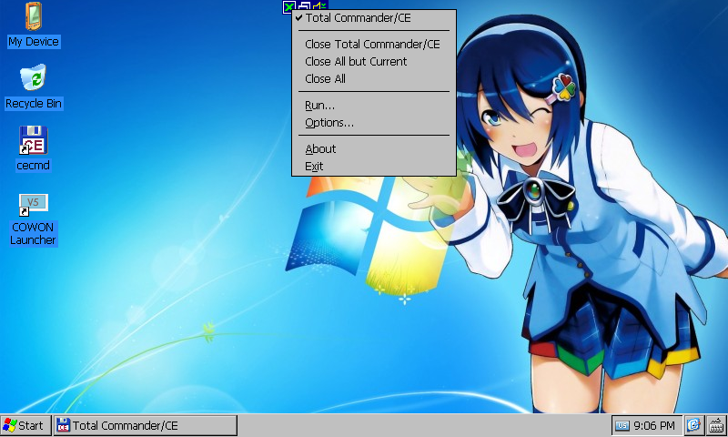Click the show desktop tray icon
This screenshot has width=728, height=437.
(693, 425)
